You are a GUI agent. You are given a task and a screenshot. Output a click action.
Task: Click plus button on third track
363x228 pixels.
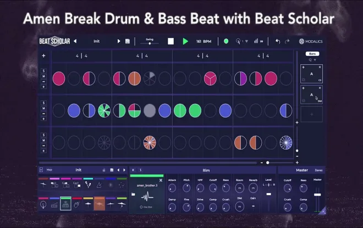(43, 151)
